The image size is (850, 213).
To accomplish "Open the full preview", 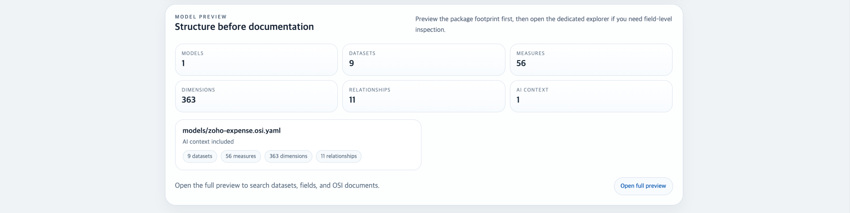I will [643, 186].
